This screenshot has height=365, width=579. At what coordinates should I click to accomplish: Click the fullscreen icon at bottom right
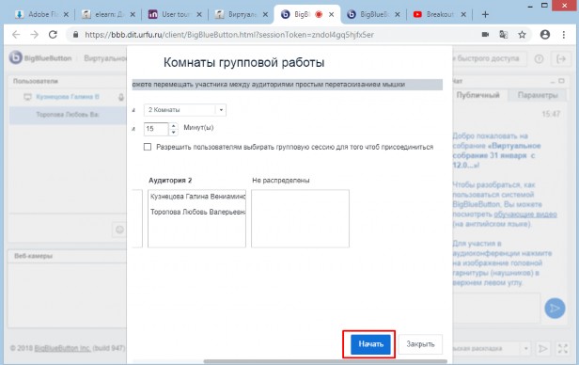562,348
